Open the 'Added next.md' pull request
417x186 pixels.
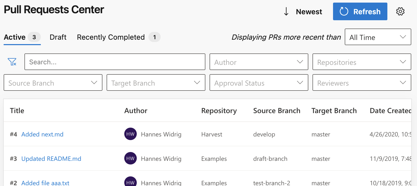pyautogui.click(x=42, y=134)
